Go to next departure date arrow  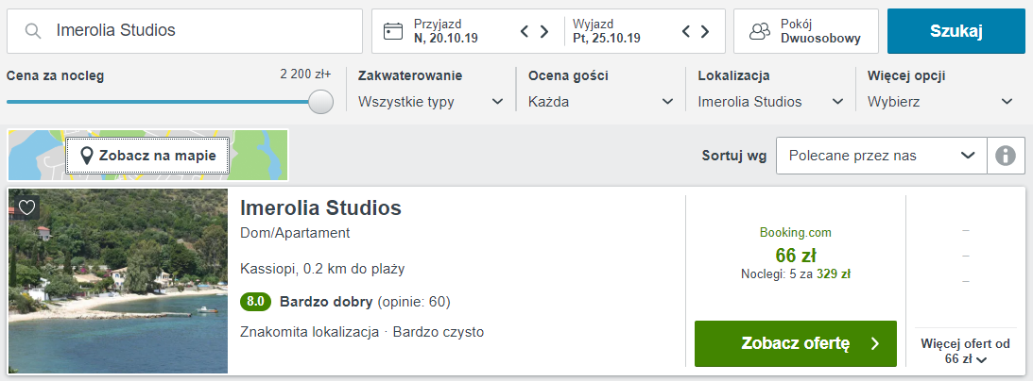pyautogui.click(x=705, y=31)
